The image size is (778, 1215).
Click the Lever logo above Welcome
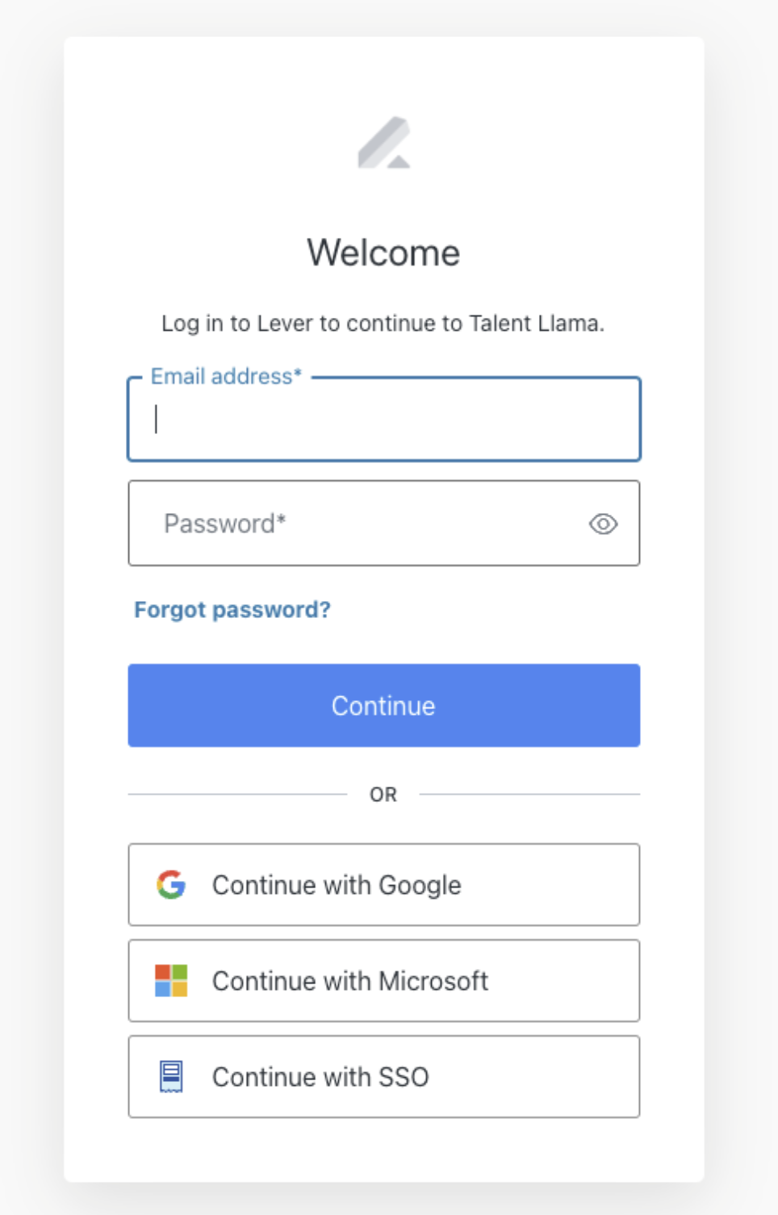[384, 142]
